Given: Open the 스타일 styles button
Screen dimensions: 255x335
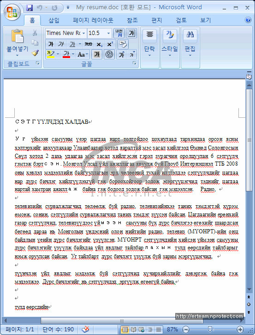Looking at the screenshot, I should point(170,44).
